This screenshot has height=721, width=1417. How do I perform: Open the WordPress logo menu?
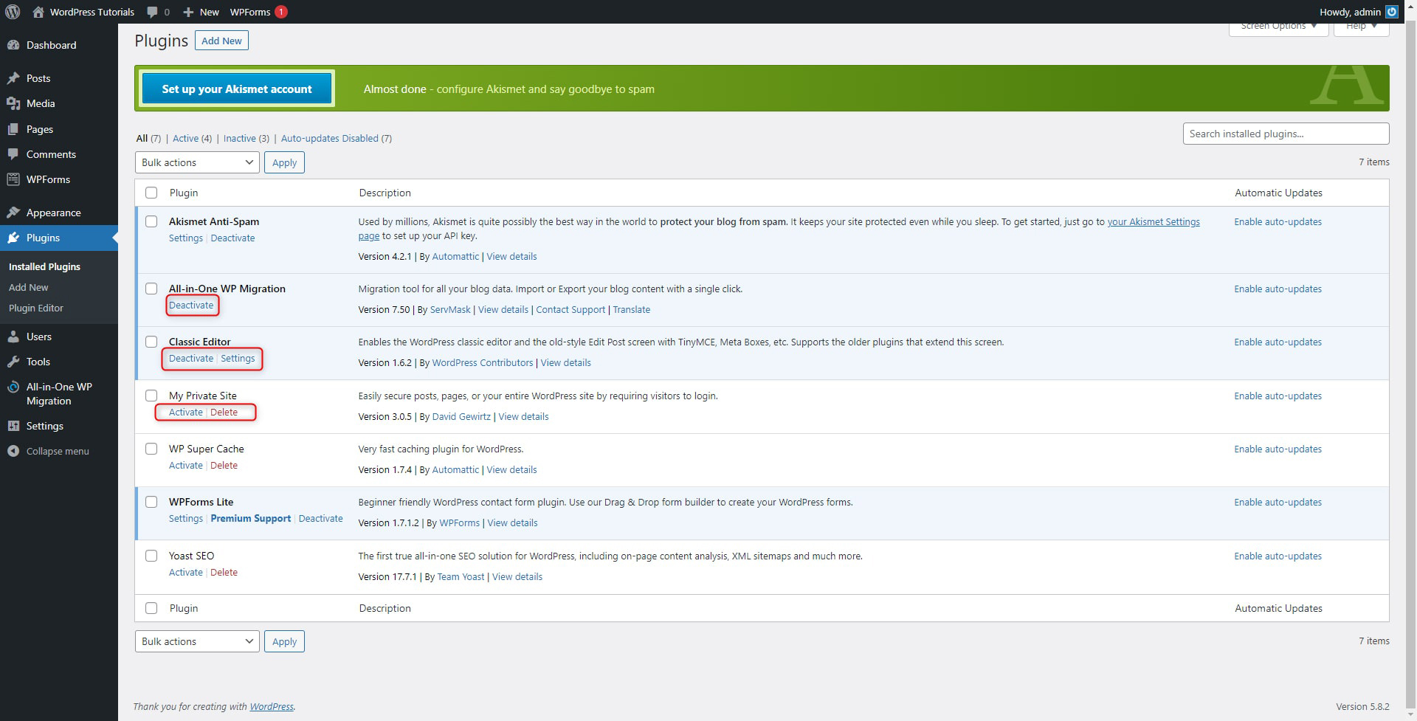pos(13,12)
